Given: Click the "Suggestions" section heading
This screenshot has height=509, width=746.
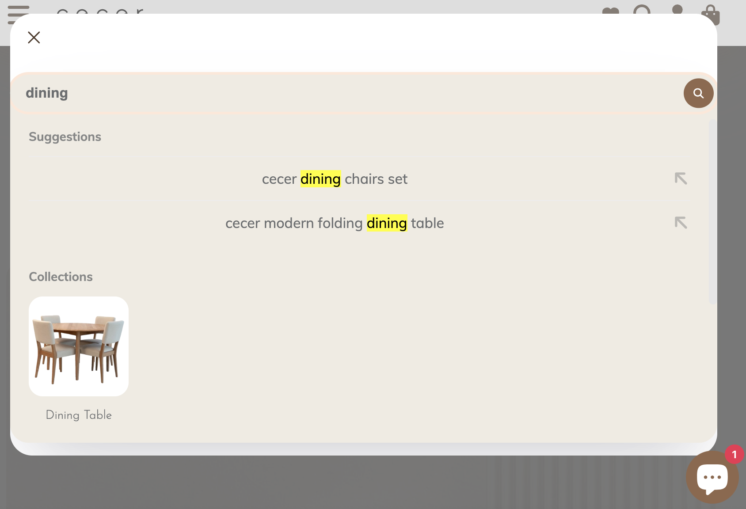Looking at the screenshot, I should pyautogui.click(x=65, y=137).
